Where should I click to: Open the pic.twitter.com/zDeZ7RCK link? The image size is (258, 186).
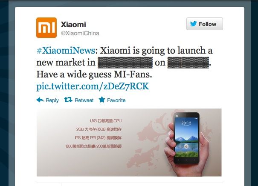[x=93, y=86]
